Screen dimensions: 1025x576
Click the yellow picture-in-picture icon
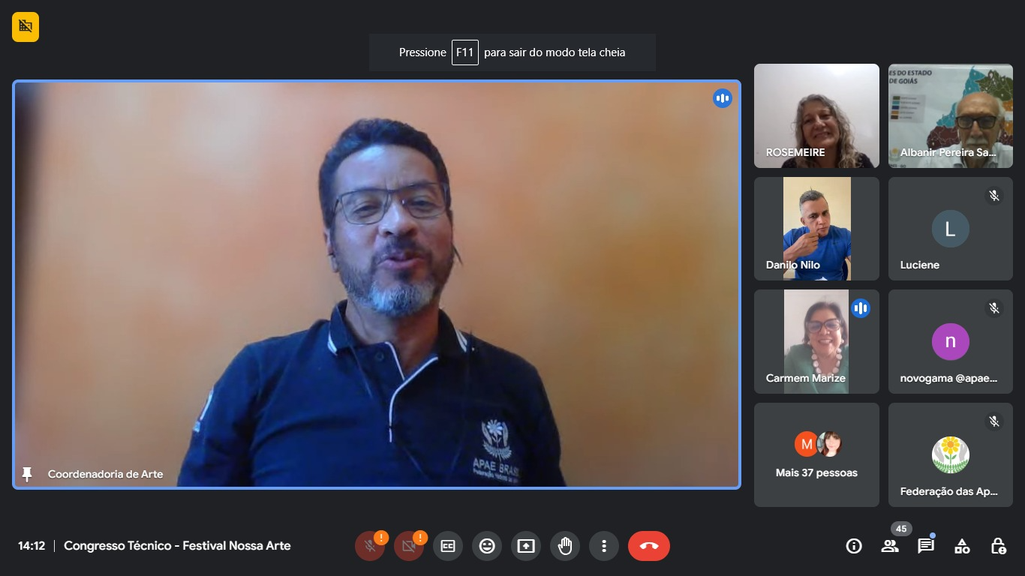point(26,27)
